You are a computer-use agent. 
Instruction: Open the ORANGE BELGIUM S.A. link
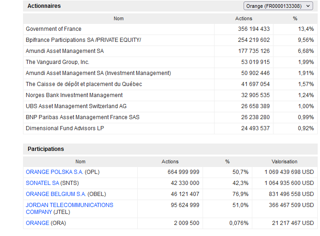click(x=56, y=194)
